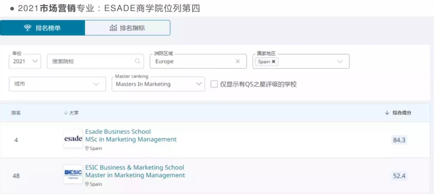Screen dimensions: 434x194
Task: Open Master in Marketing Management link
Action: [x=135, y=175]
